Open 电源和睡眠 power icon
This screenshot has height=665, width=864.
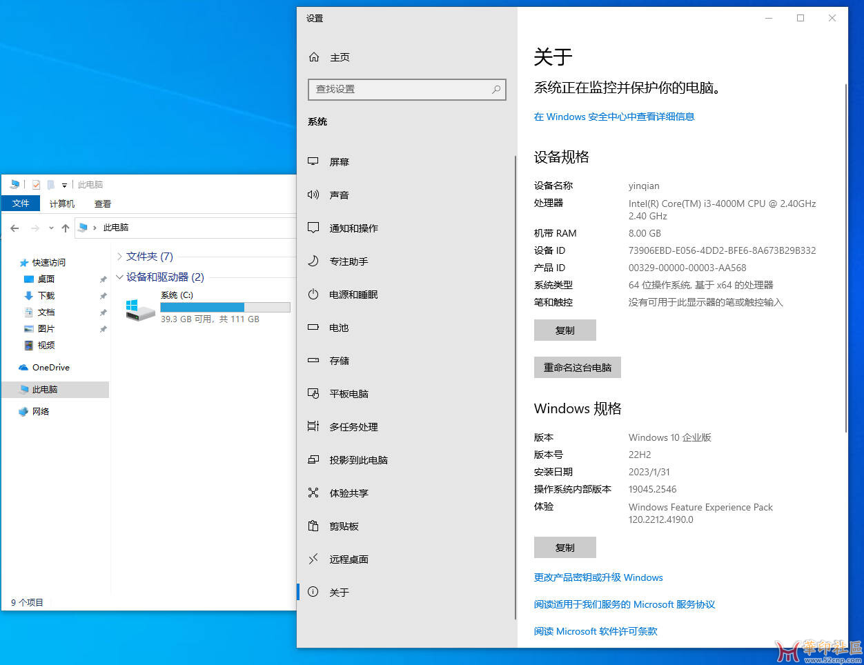click(313, 294)
